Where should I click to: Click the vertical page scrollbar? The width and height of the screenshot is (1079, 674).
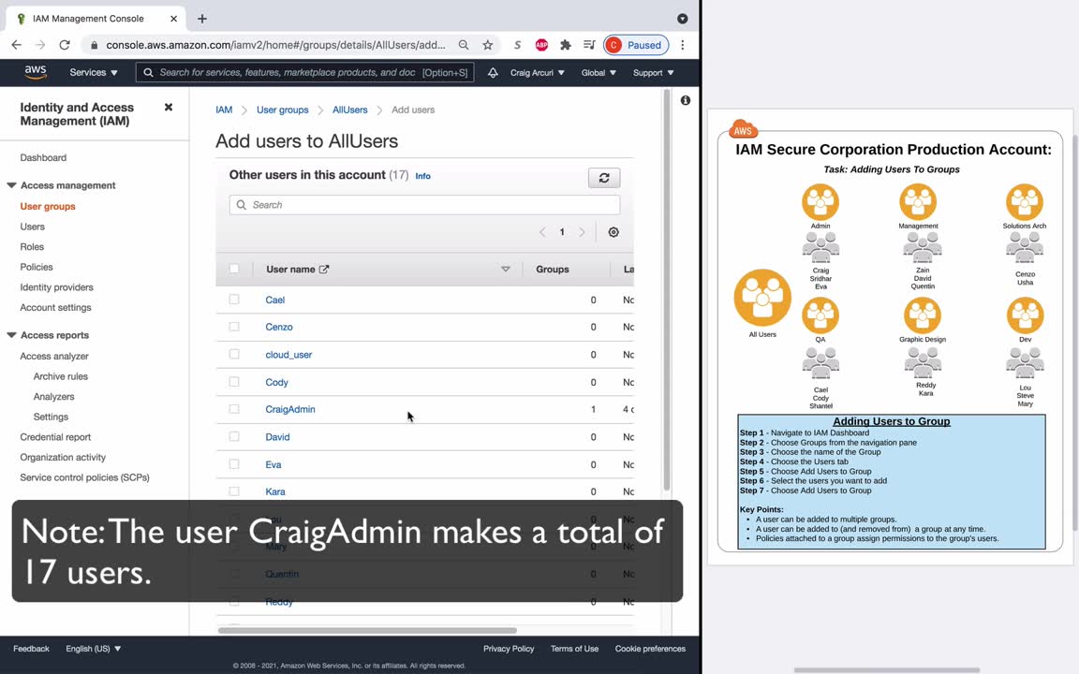click(x=666, y=290)
